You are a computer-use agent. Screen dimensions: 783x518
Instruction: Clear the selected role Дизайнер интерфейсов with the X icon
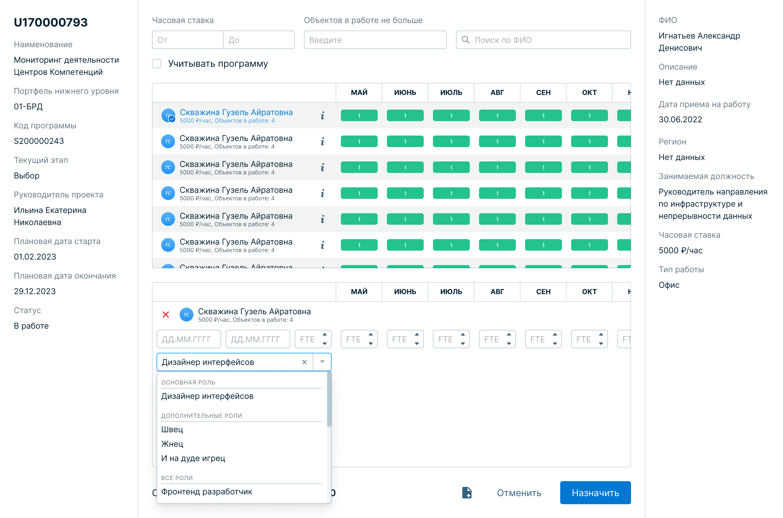304,362
